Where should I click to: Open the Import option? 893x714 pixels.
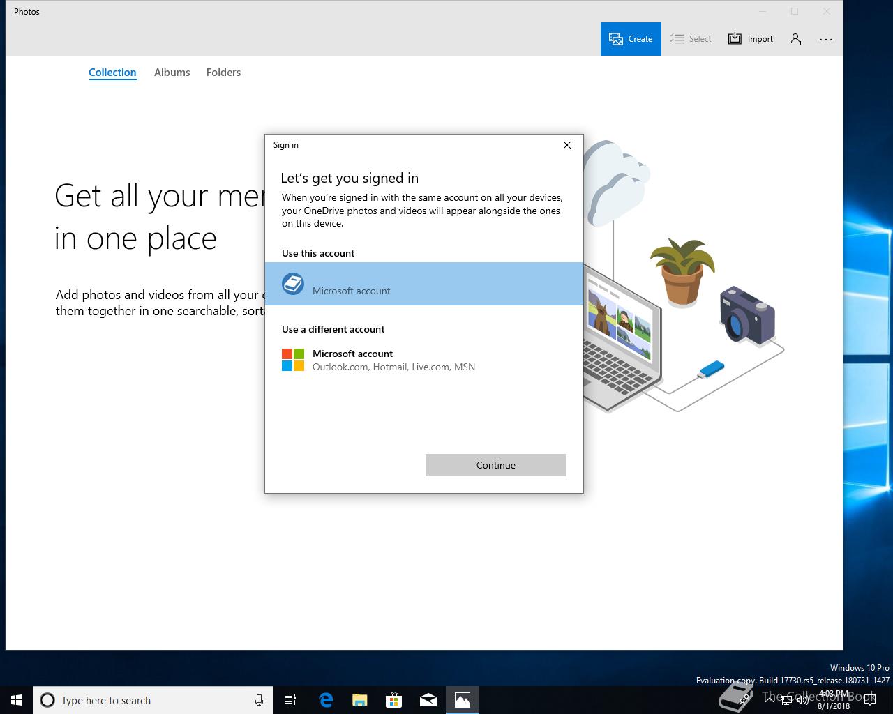pos(751,39)
